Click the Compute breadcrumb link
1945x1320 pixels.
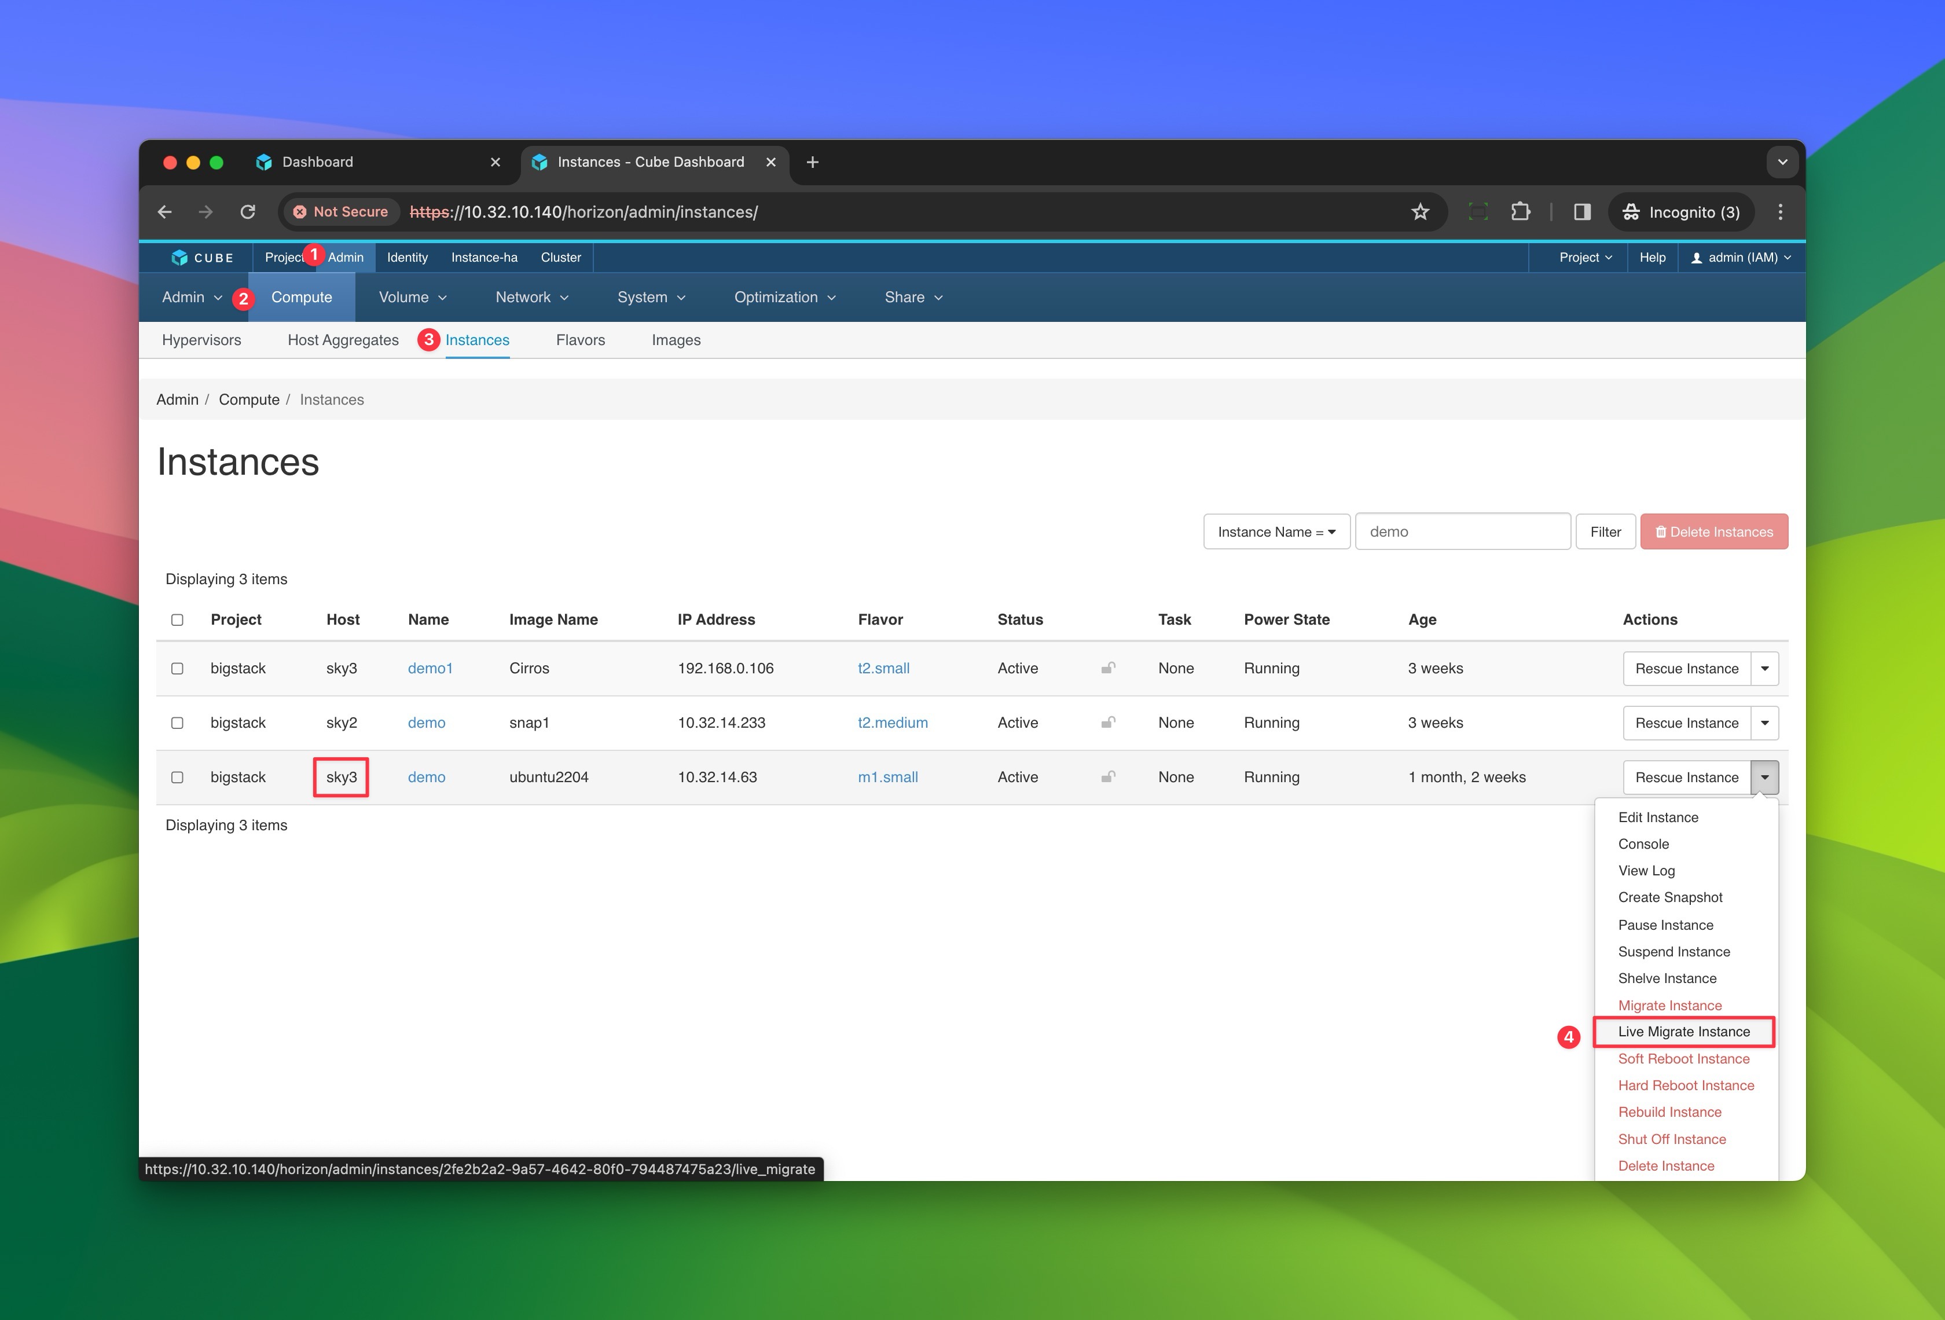tap(249, 399)
